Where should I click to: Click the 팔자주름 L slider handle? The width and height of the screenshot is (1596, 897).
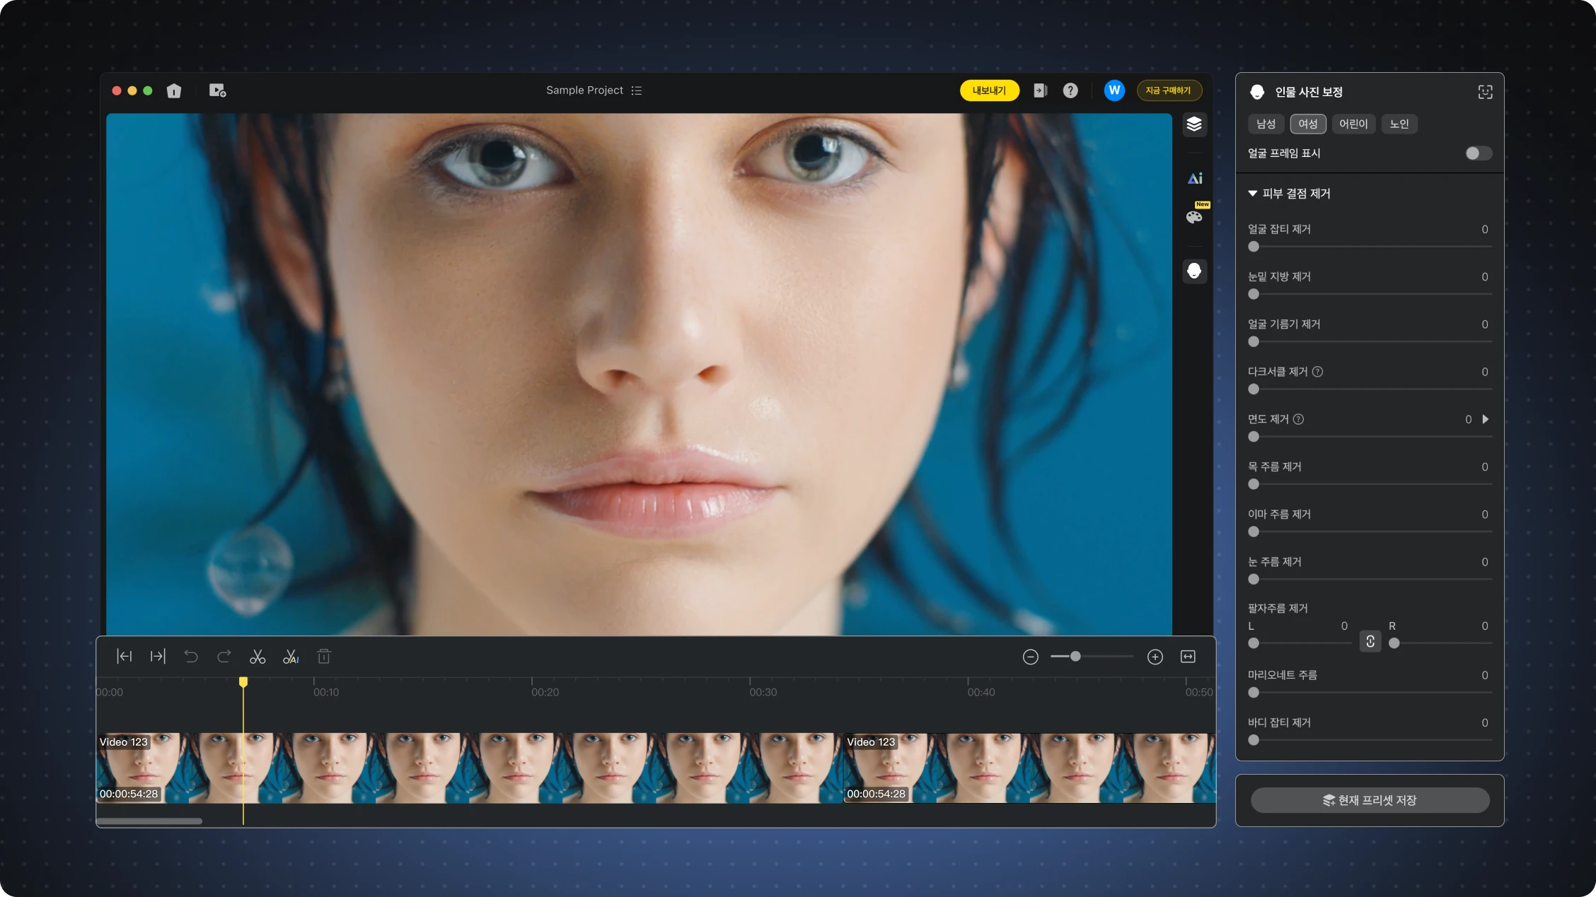(x=1254, y=643)
